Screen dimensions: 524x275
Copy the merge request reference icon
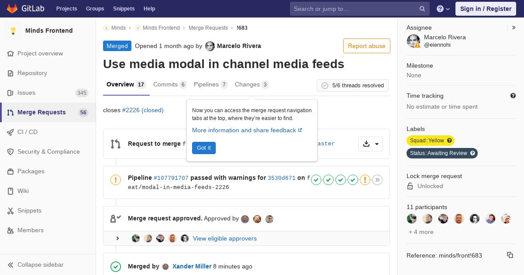pos(510,255)
